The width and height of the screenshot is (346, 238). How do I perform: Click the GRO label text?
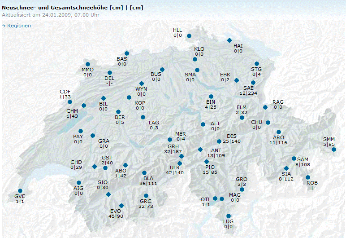[x=242, y=179]
